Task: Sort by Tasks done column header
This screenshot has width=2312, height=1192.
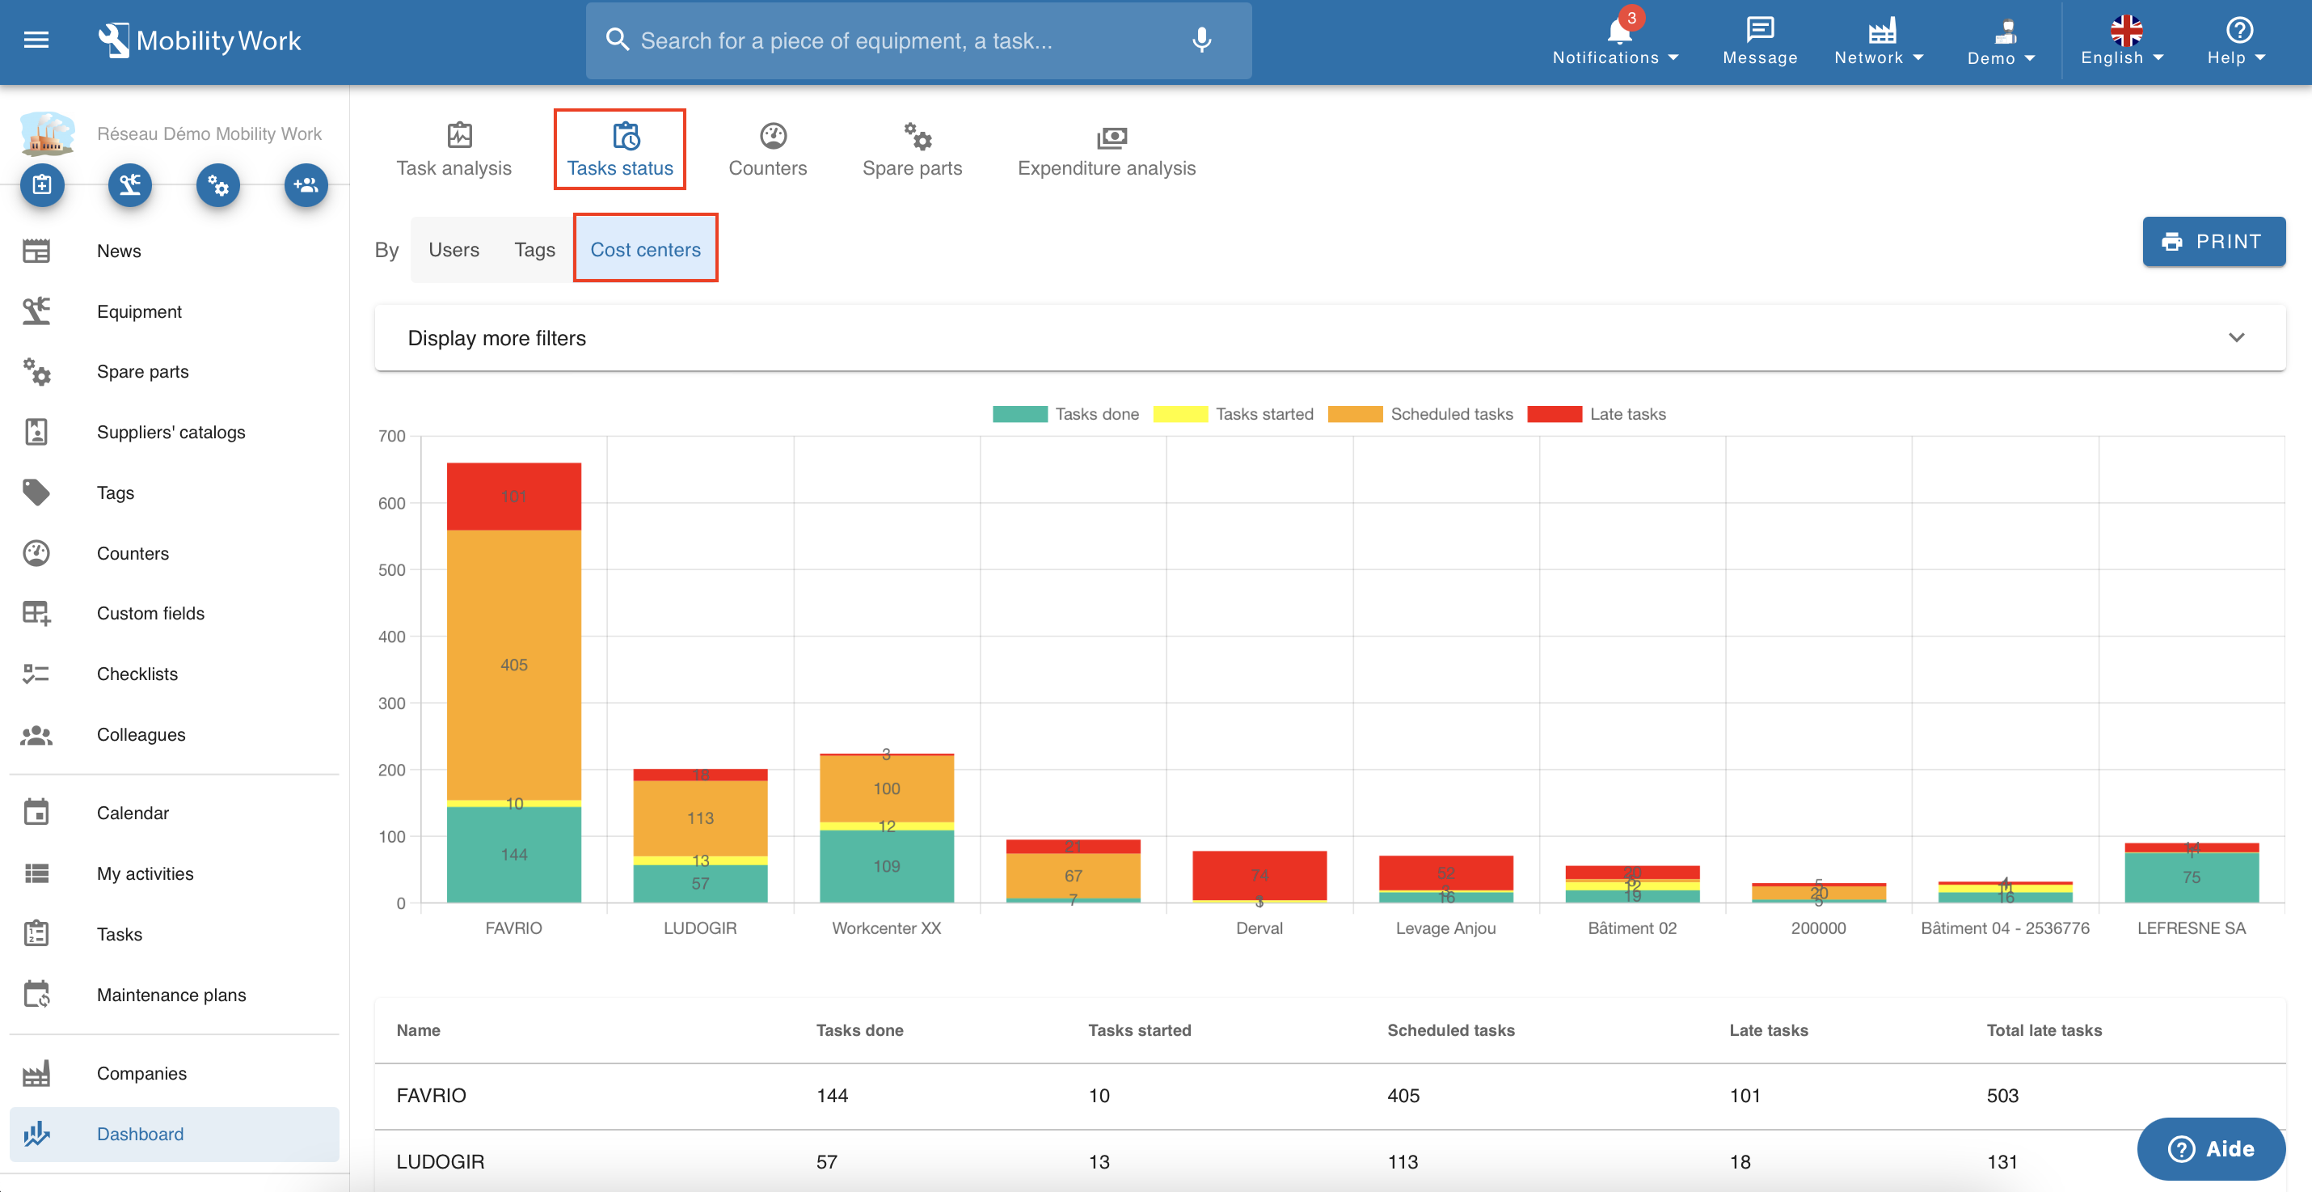Action: pyautogui.click(x=859, y=1030)
